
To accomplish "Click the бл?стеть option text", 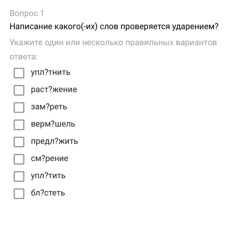I will [x=48, y=193].
